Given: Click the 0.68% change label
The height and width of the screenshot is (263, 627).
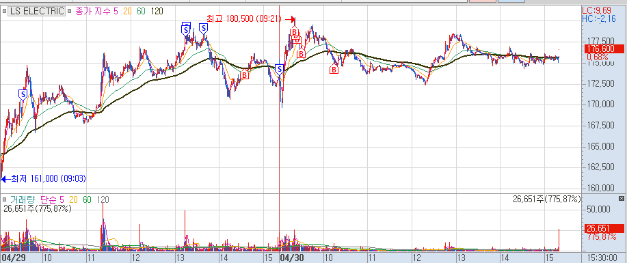Looking at the screenshot, I should 597,57.
